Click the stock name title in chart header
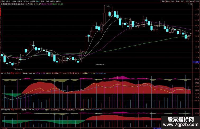 (x=9, y=4)
